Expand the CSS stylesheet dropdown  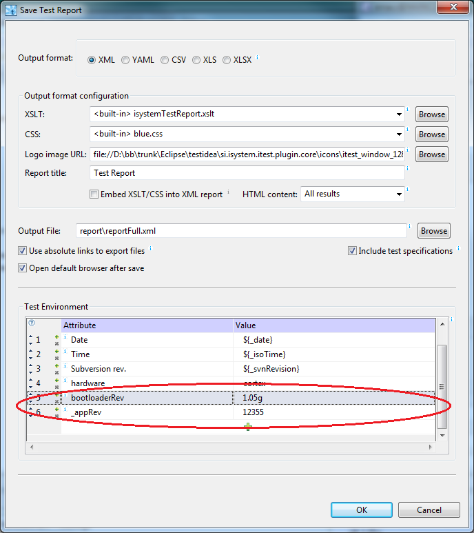(400, 134)
